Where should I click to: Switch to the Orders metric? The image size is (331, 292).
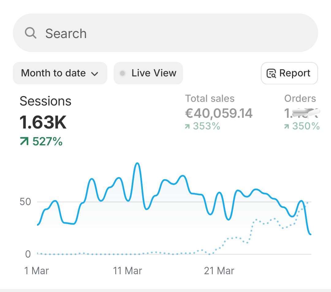click(300, 98)
